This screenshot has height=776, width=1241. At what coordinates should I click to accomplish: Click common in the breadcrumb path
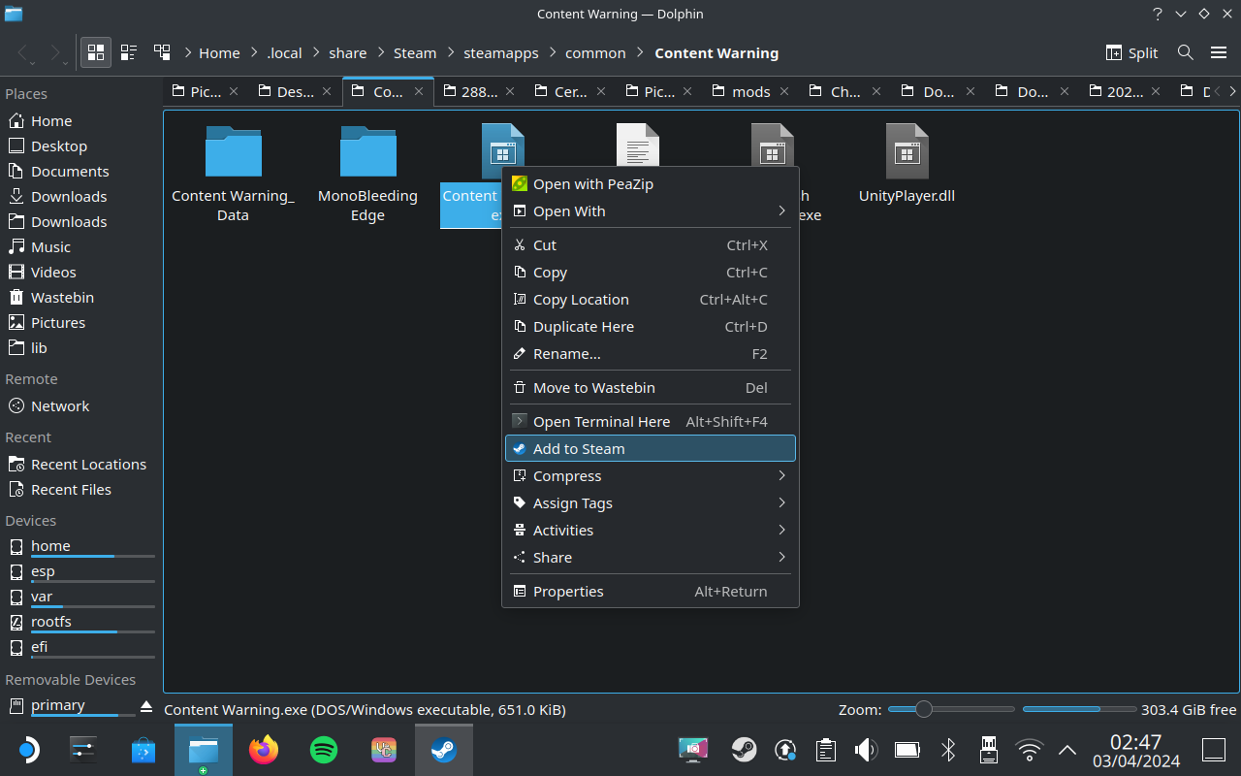click(x=595, y=53)
